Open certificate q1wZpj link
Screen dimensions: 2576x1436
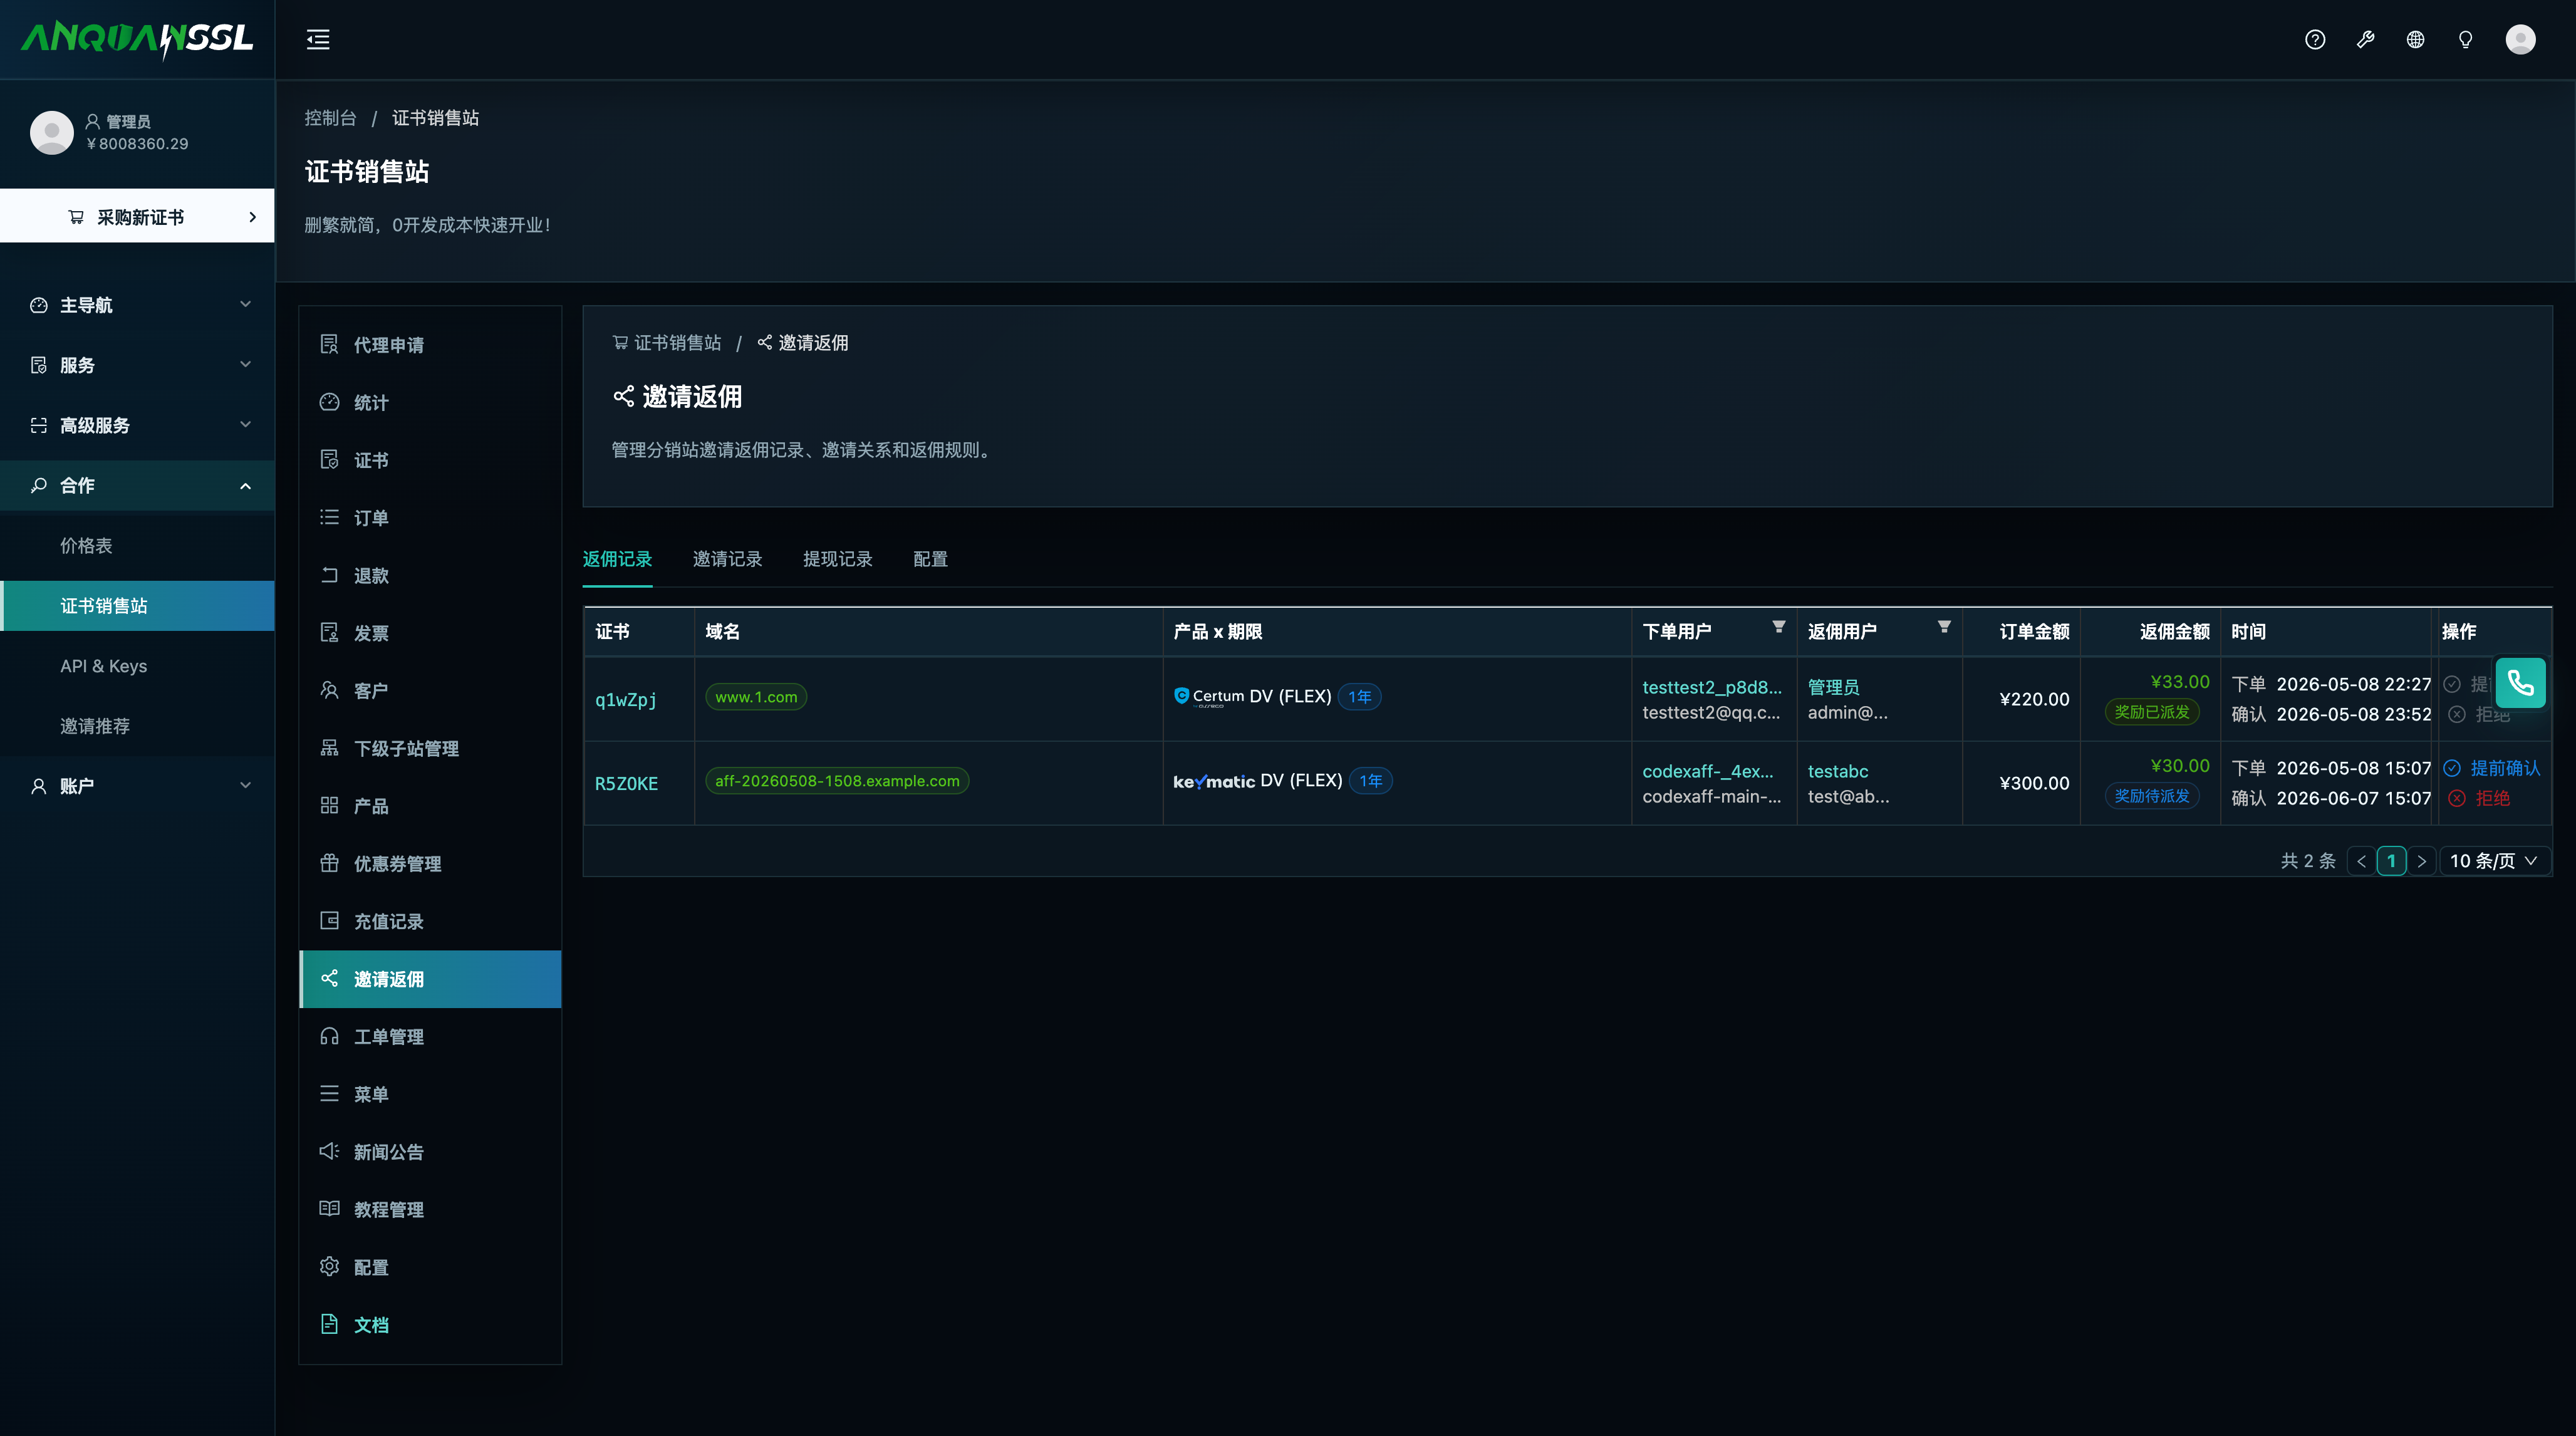[x=625, y=700]
